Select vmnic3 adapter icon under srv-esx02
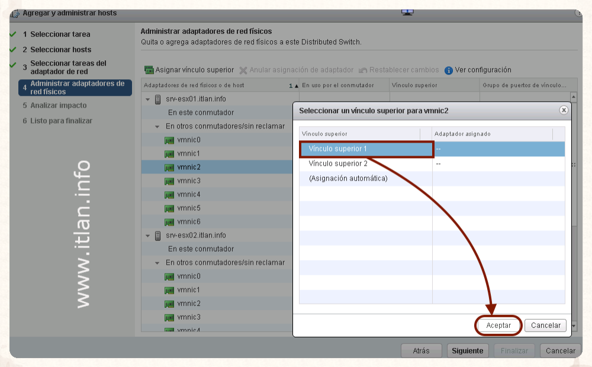This screenshot has height=367, width=592. pyautogui.click(x=169, y=318)
